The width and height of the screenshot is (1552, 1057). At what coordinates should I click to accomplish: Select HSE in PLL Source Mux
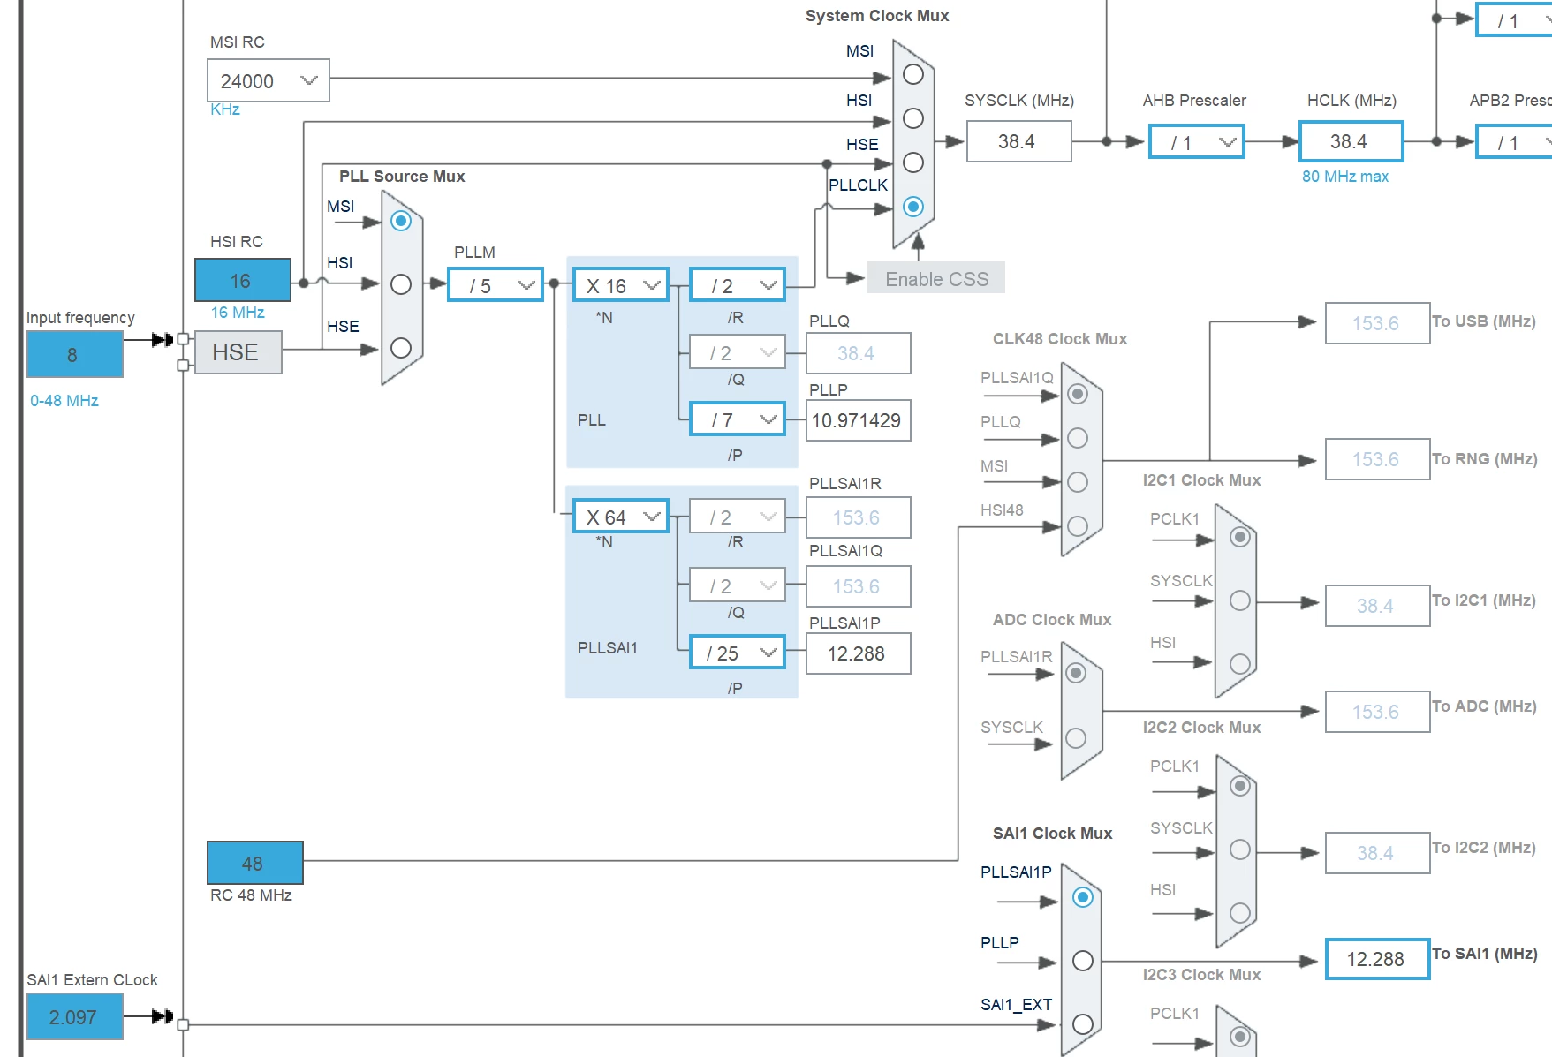[x=401, y=348]
